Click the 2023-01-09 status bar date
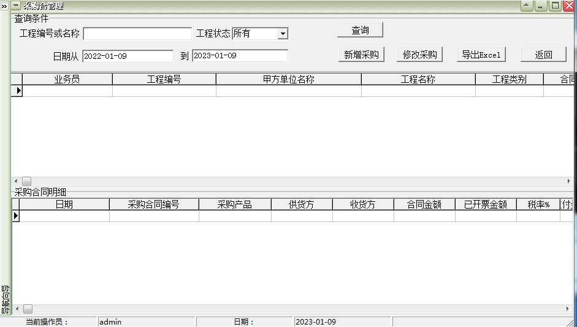 (x=342, y=322)
